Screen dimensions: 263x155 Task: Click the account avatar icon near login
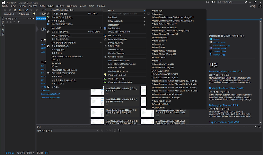point(260,6)
